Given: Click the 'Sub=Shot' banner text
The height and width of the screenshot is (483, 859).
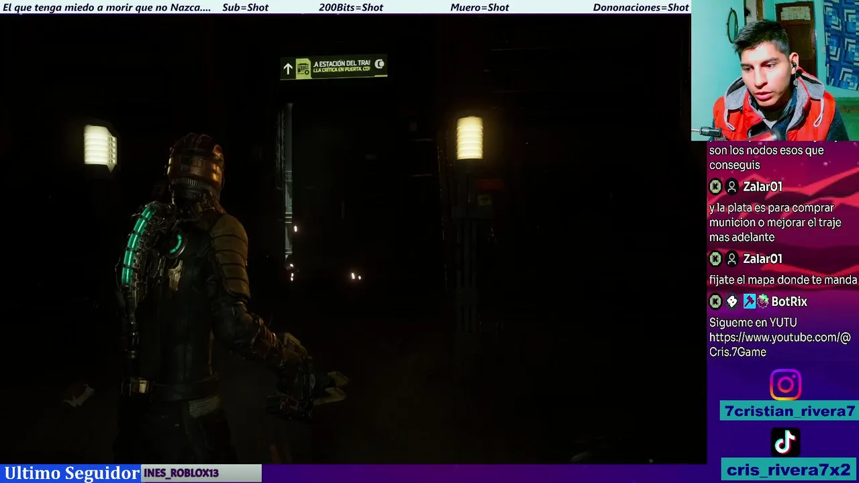Looking at the screenshot, I should pyautogui.click(x=245, y=7).
